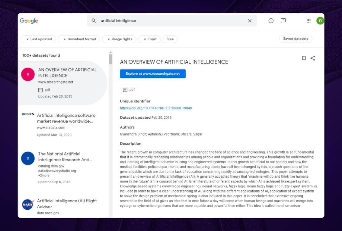Open the send feedback icon
Image resolution: width=342 pixels, height=231 pixels.
pos(283,20)
